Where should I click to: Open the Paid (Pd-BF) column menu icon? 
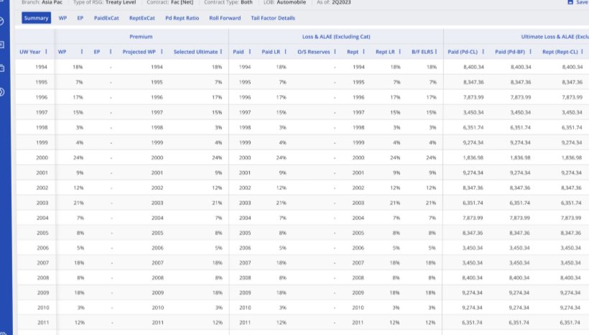pos(530,52)
